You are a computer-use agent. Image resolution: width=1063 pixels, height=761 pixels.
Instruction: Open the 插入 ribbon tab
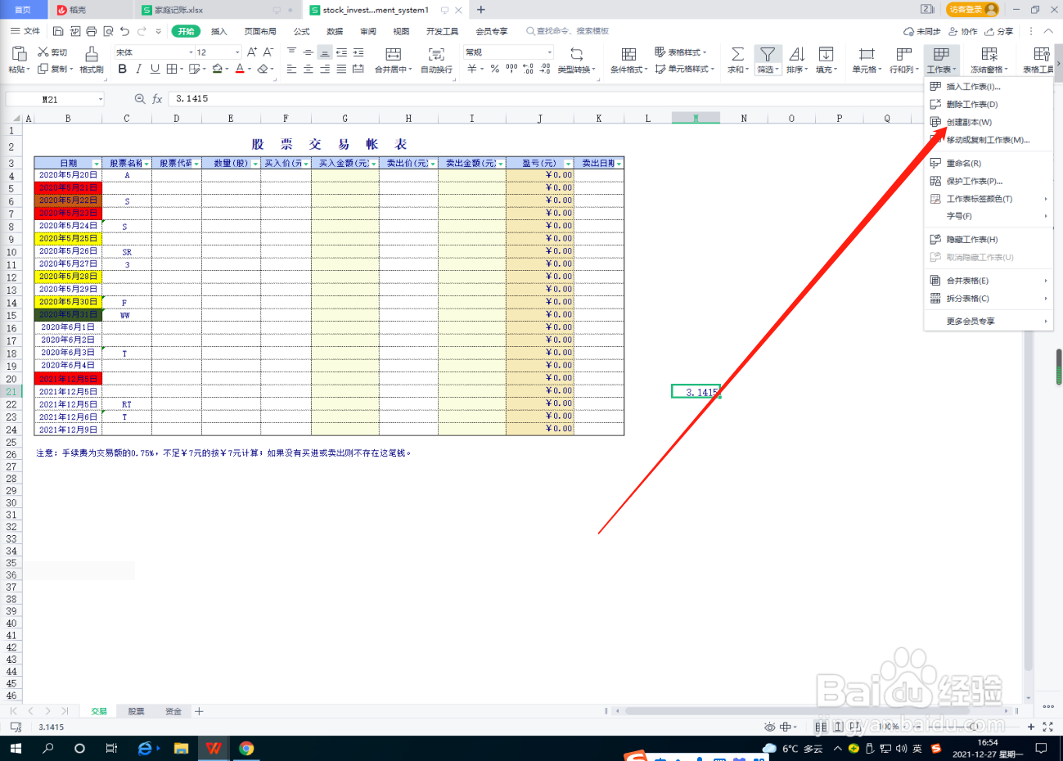pos(219,31)
